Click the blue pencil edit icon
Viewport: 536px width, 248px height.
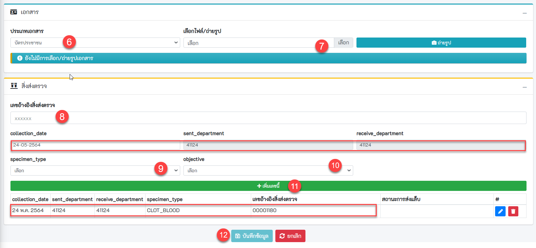point(500,211)
